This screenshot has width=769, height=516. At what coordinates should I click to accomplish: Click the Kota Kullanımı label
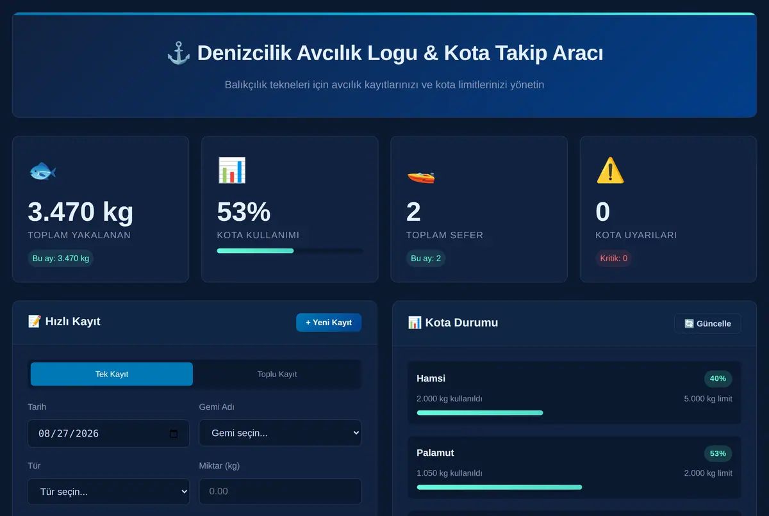point(258,235)
